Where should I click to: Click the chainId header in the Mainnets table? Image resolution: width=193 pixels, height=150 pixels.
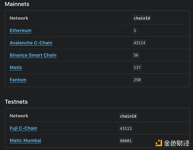tap(142, 18)
